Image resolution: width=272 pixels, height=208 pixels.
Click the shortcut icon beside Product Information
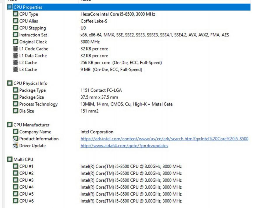coord(15,139)
